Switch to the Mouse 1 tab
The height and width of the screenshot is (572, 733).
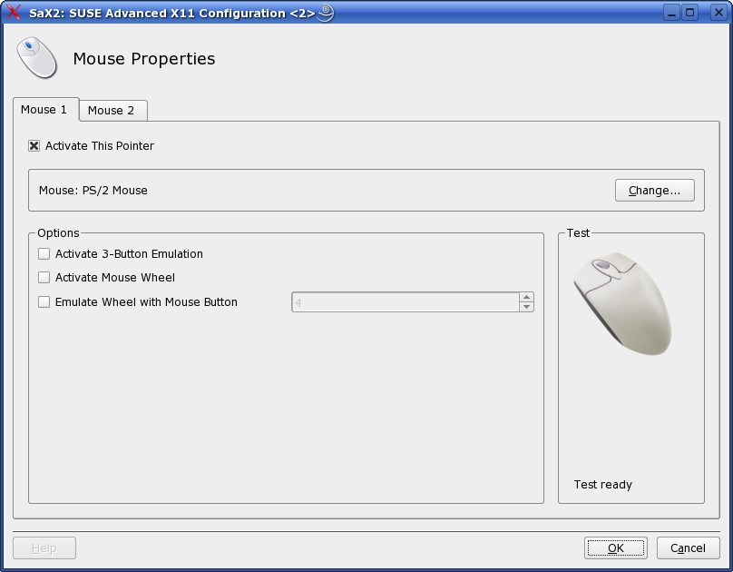pos(44,110)
